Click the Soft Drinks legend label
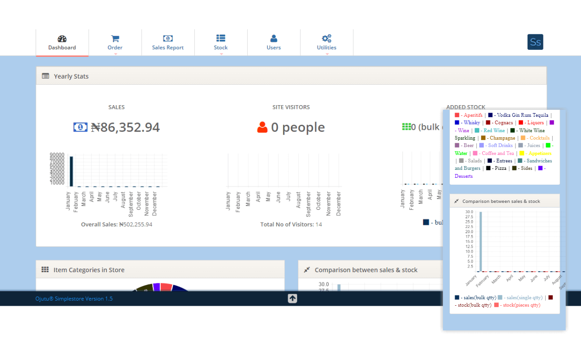This screenshot has width=581, height=349. [x=500, y=145]
